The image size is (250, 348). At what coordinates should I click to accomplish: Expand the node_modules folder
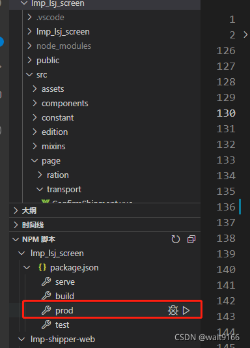point(29,46)
